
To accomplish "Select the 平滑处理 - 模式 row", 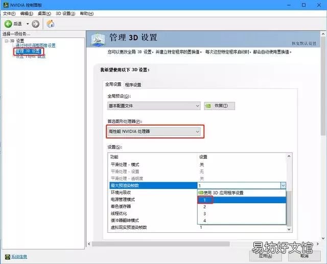I will tap(198, 164).
